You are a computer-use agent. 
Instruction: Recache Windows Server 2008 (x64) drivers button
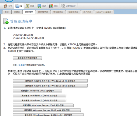[48, 115]
